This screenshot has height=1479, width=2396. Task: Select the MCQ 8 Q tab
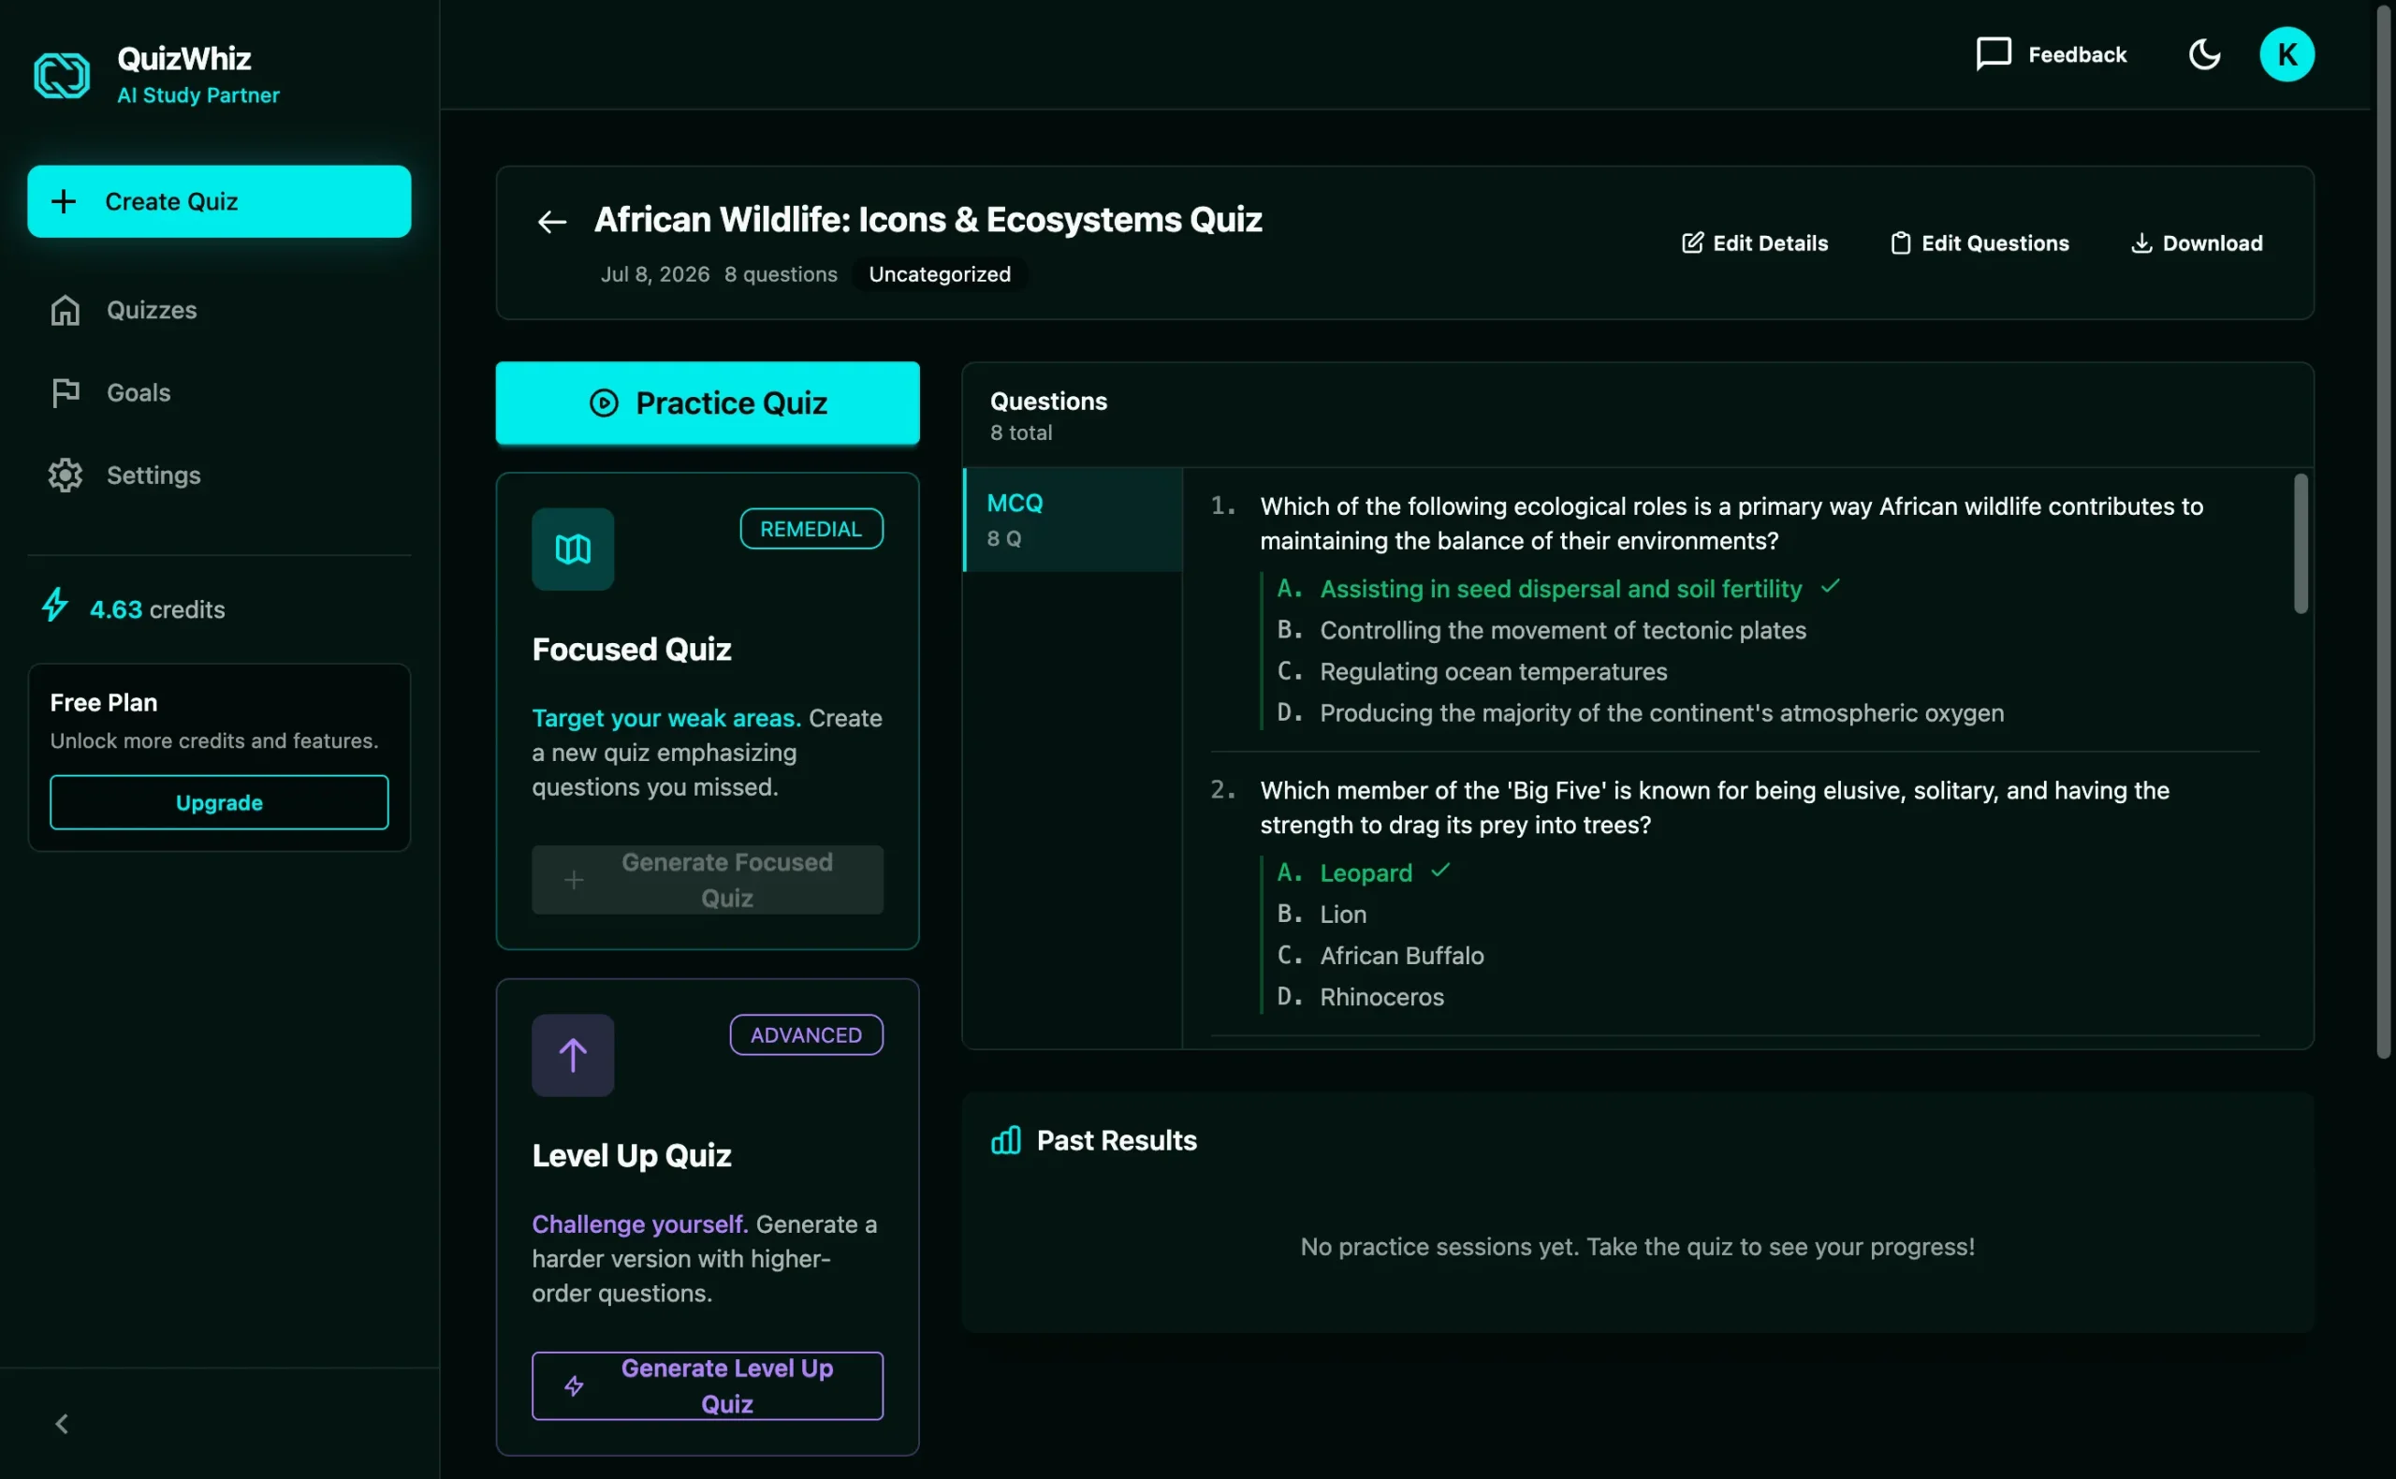click(x=1072, y=520)
